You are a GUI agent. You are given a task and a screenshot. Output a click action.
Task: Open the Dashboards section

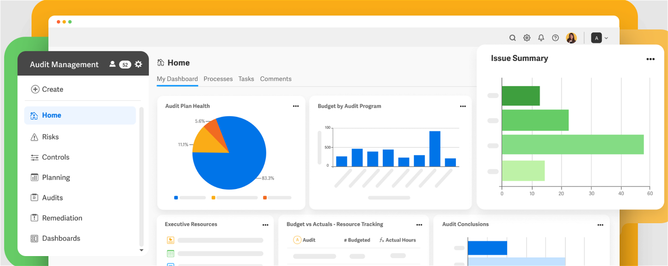(61, 238)
